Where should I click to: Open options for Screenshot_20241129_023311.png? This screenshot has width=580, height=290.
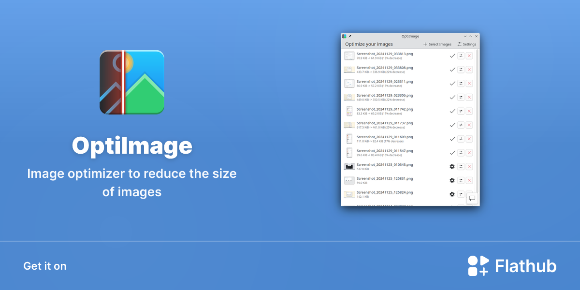coord(461,84)
